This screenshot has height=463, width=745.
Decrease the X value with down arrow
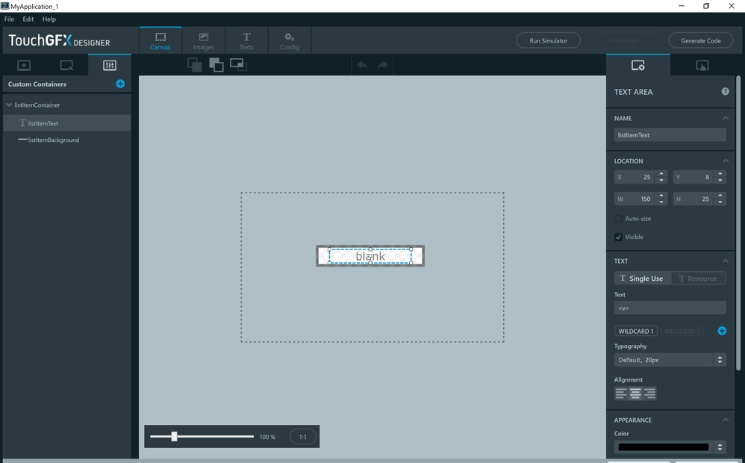(x=661, y=181)
